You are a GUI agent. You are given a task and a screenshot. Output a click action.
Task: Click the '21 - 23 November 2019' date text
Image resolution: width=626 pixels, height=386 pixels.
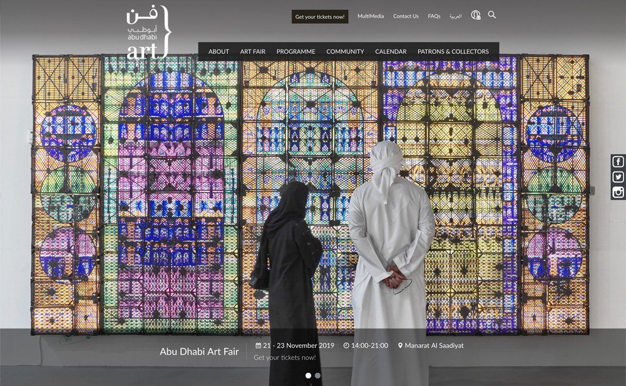tap(299, 345)
